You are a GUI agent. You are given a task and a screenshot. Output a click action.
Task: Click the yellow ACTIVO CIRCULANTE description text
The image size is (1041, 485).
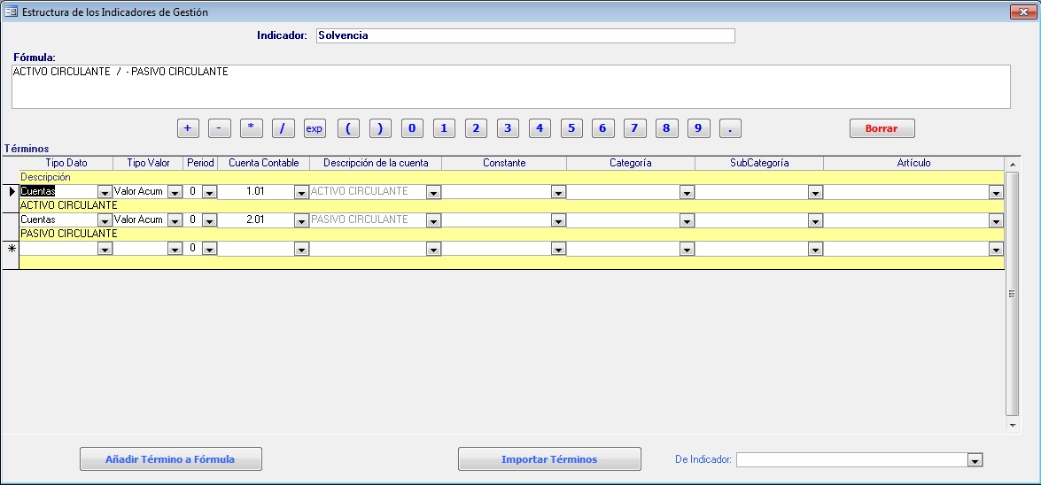click(69, 205)
